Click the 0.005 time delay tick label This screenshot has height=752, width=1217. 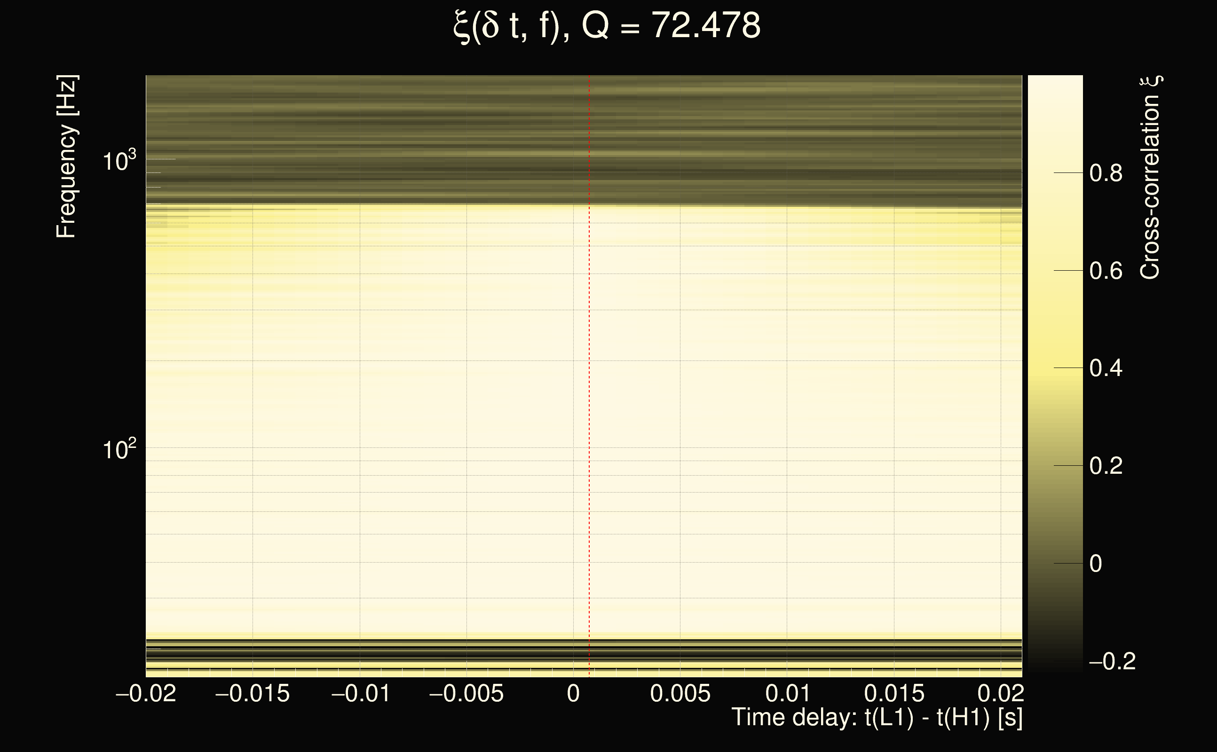(x=680, y=693)
